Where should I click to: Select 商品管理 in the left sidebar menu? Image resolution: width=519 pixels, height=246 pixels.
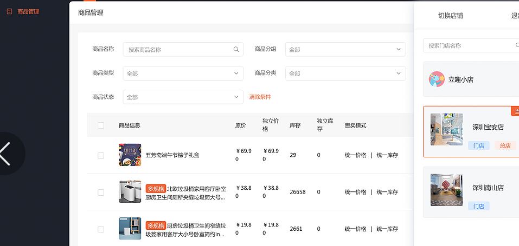(x=28, y=11)
